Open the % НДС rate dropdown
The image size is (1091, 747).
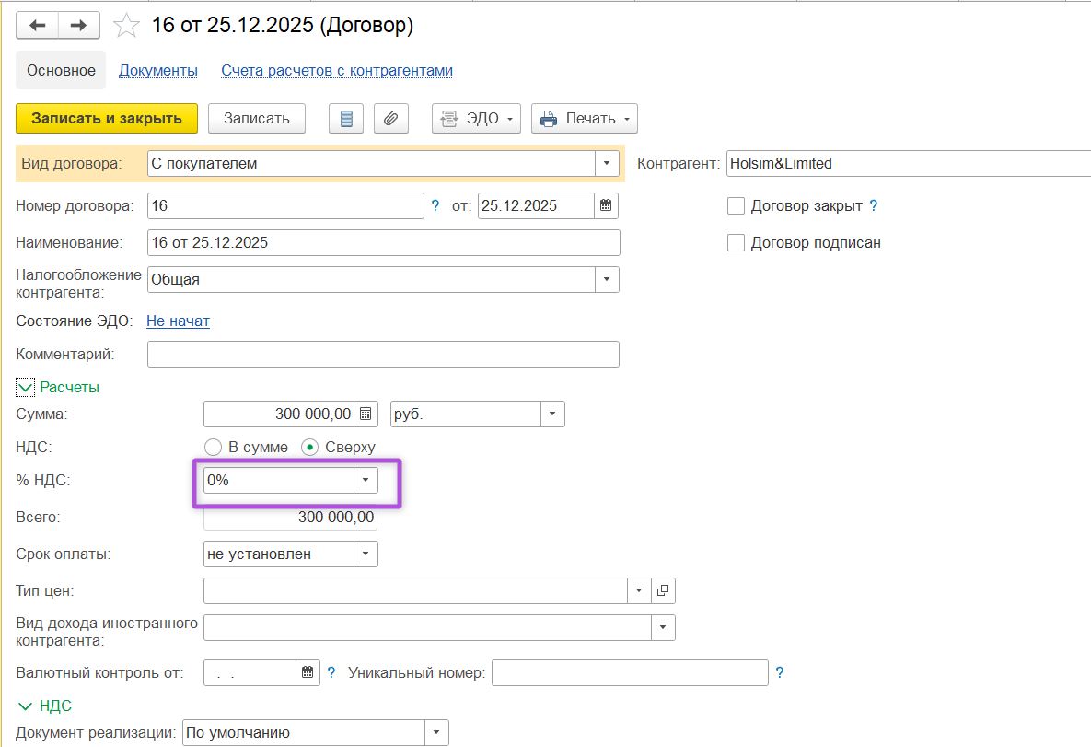click(366, 481)
